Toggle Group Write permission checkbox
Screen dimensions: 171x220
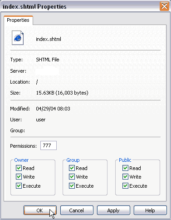[x=72, y=177]
